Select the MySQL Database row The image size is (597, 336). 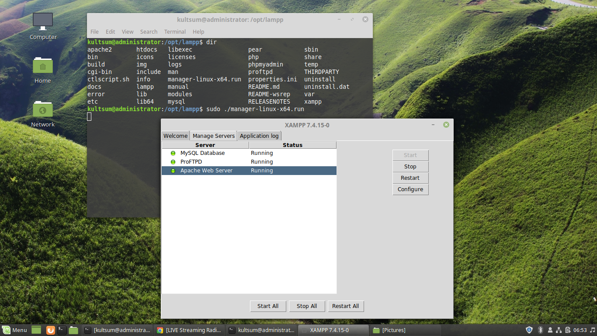coord(249,153)
